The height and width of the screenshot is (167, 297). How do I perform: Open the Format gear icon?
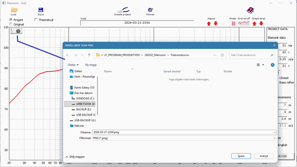coord(150,10)
